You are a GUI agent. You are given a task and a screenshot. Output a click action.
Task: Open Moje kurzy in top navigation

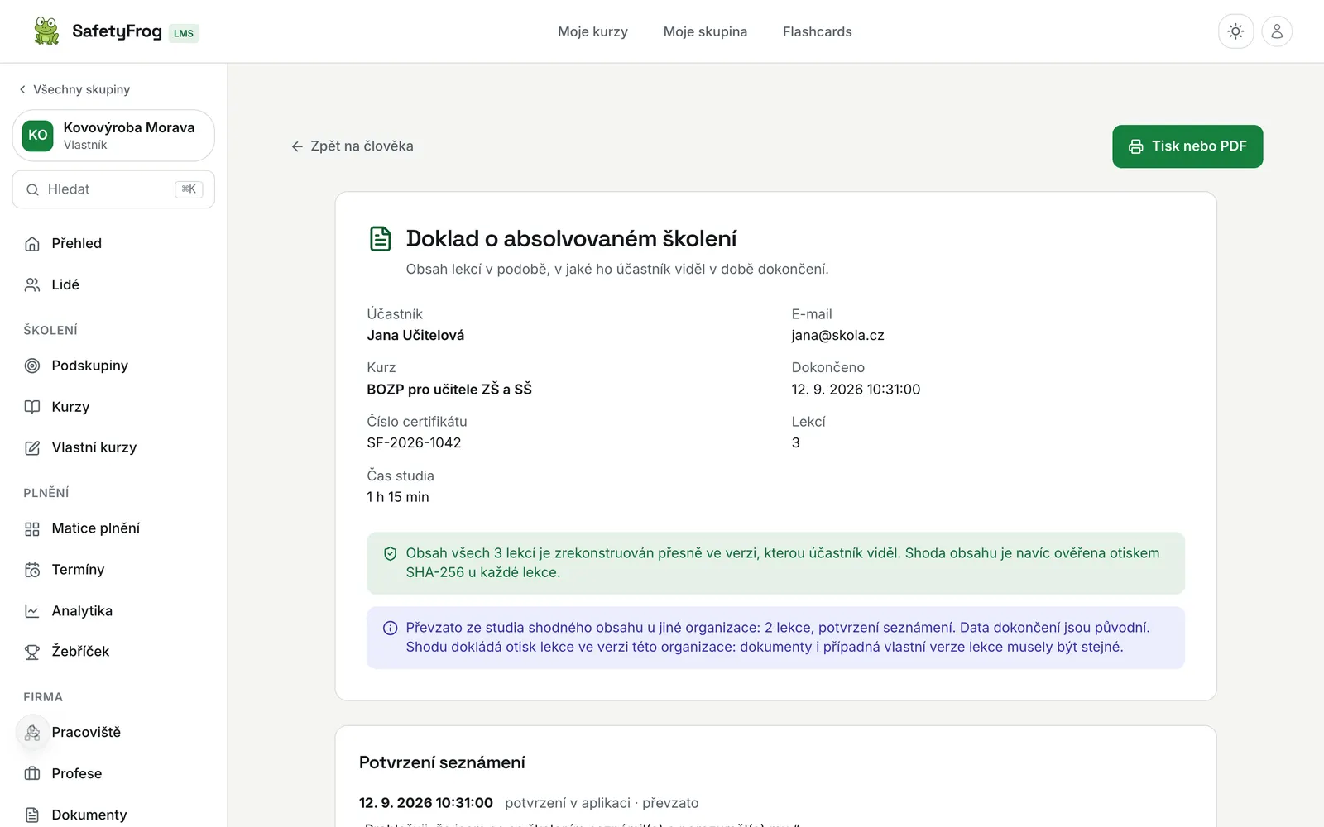pos(592,31)
